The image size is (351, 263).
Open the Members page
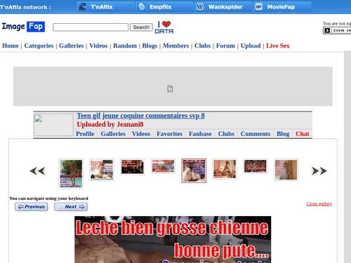coord(175,46)
